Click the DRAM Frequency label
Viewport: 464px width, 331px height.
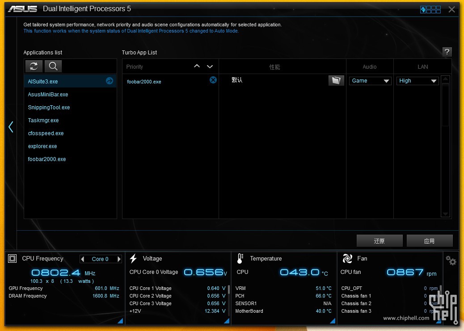pyautogui.click(x=28, y=296)
